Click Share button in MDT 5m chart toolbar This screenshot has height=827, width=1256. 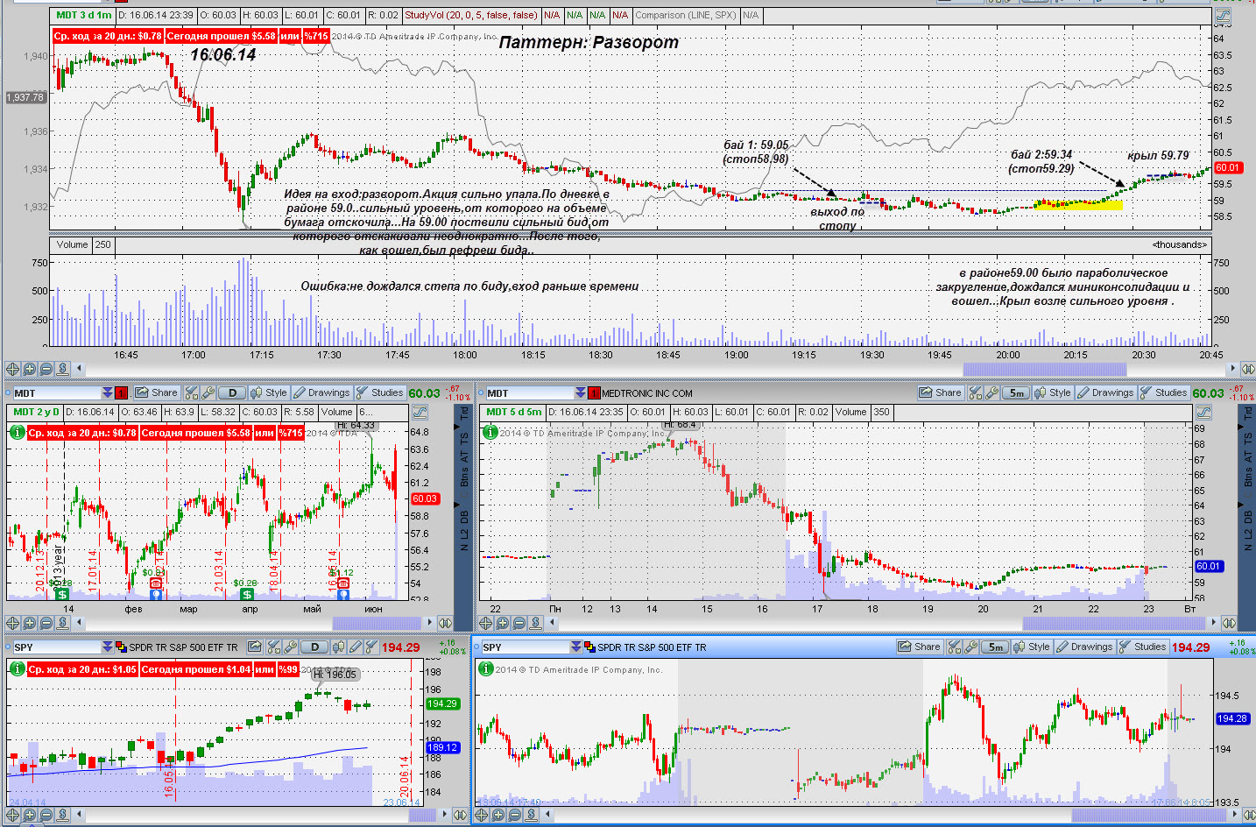tap(941, 392)
